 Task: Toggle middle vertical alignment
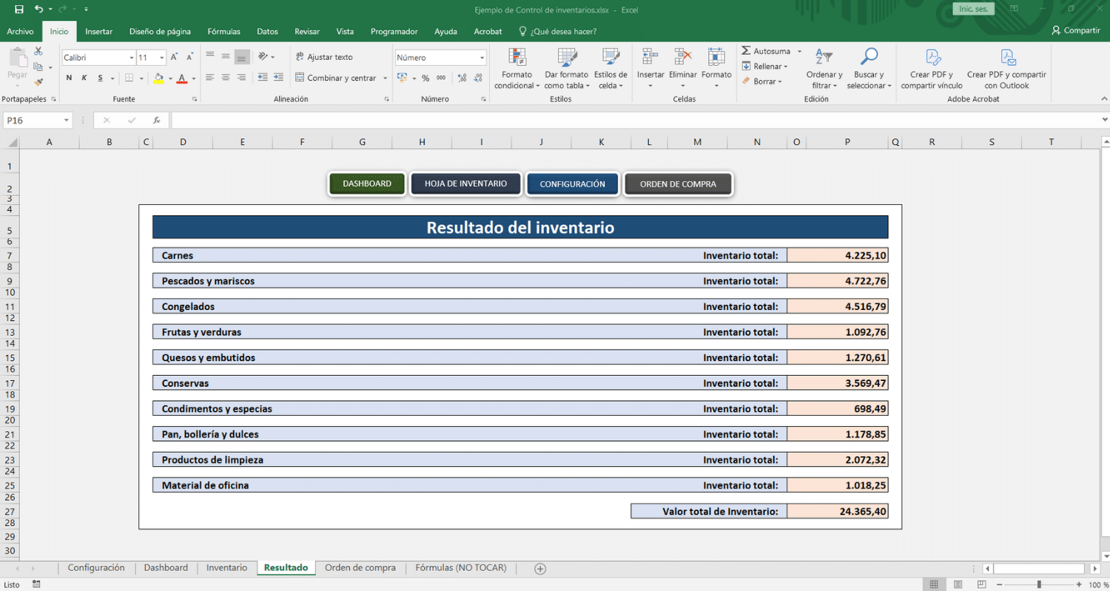point(226,56)
